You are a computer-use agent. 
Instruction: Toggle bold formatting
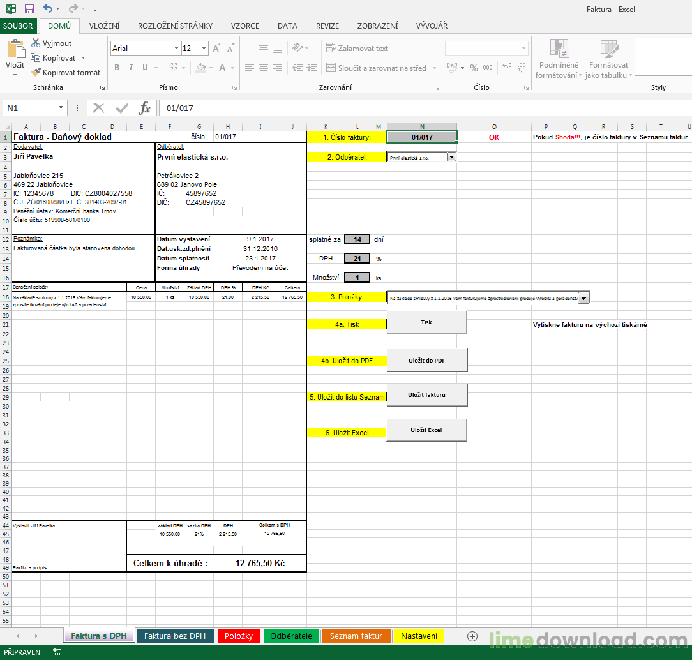pos(117,68)
